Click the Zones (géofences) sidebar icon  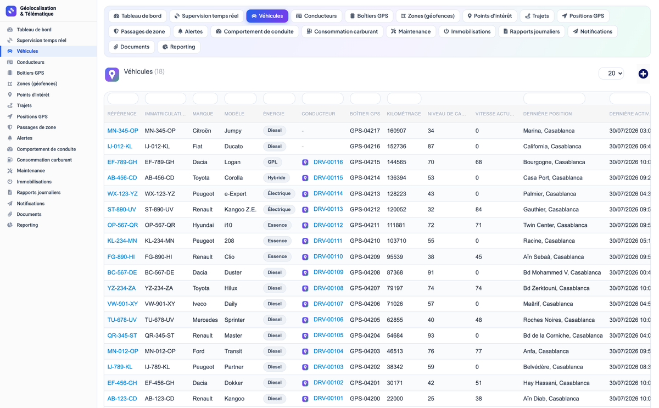click(10, 84)
